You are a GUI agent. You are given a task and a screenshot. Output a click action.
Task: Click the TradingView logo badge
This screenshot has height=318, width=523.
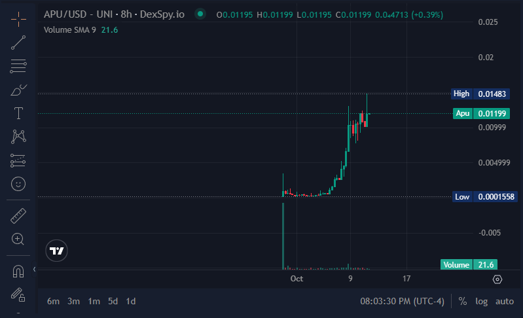[x=56, y=251]
